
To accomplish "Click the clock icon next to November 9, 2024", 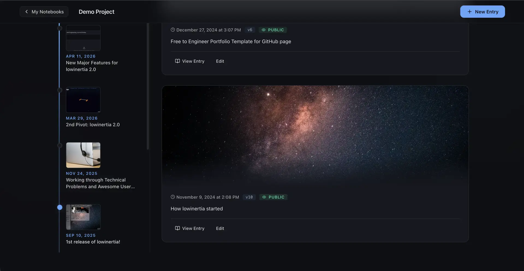I will point(173,197).
